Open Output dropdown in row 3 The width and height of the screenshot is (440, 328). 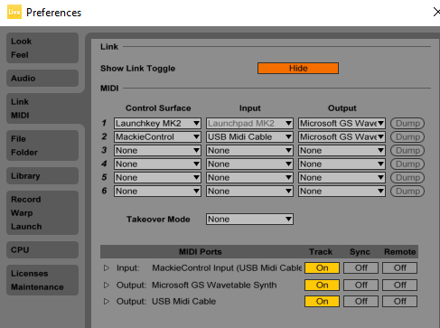342,150
